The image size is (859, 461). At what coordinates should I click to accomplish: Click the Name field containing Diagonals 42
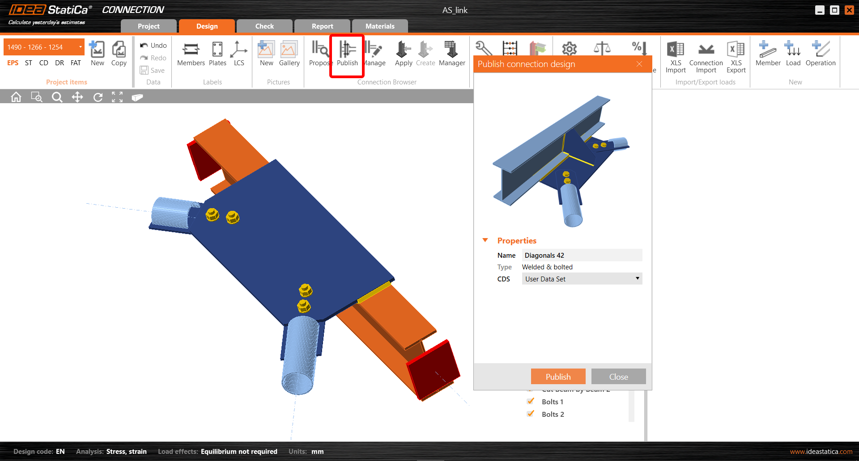[x=582, y=255]
